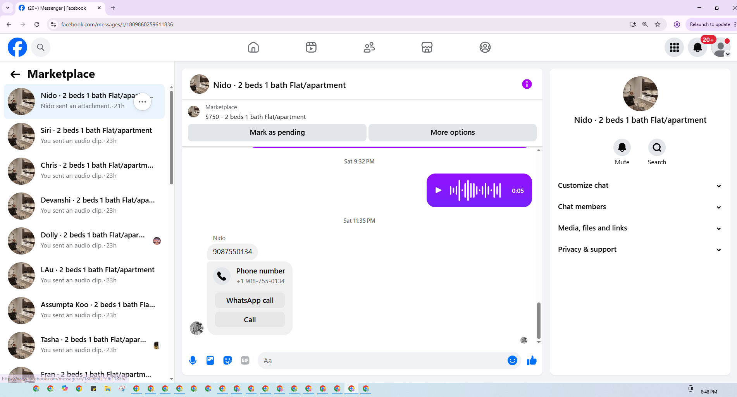Click the message thread scrollbar
Screen dimensions: 737x397
pyautogui.click(x=539, y=321)
